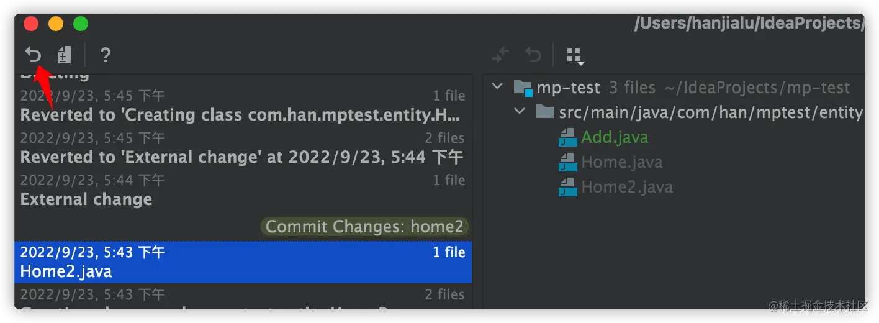
Task: Click the green macOS zoom button
Action: tap(81, 24)
